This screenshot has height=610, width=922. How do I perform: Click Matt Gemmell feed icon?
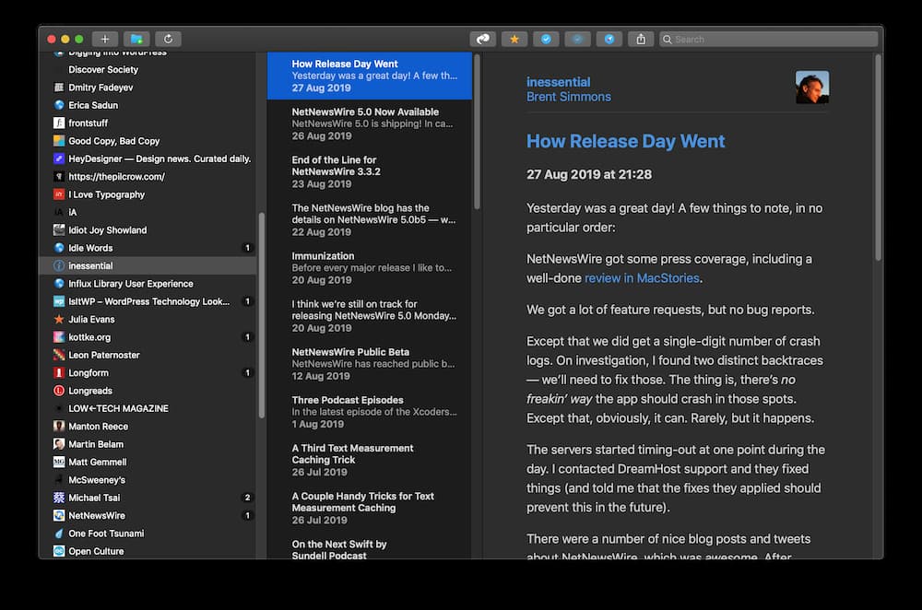pyautogui.click(x=59, y=462)
